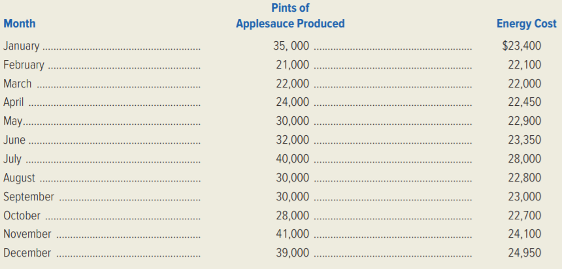Image resolution: width=562 pixels, height=269 pixels.
Task: Select October's 28,000 pints value
Action: tap(293, 215)
